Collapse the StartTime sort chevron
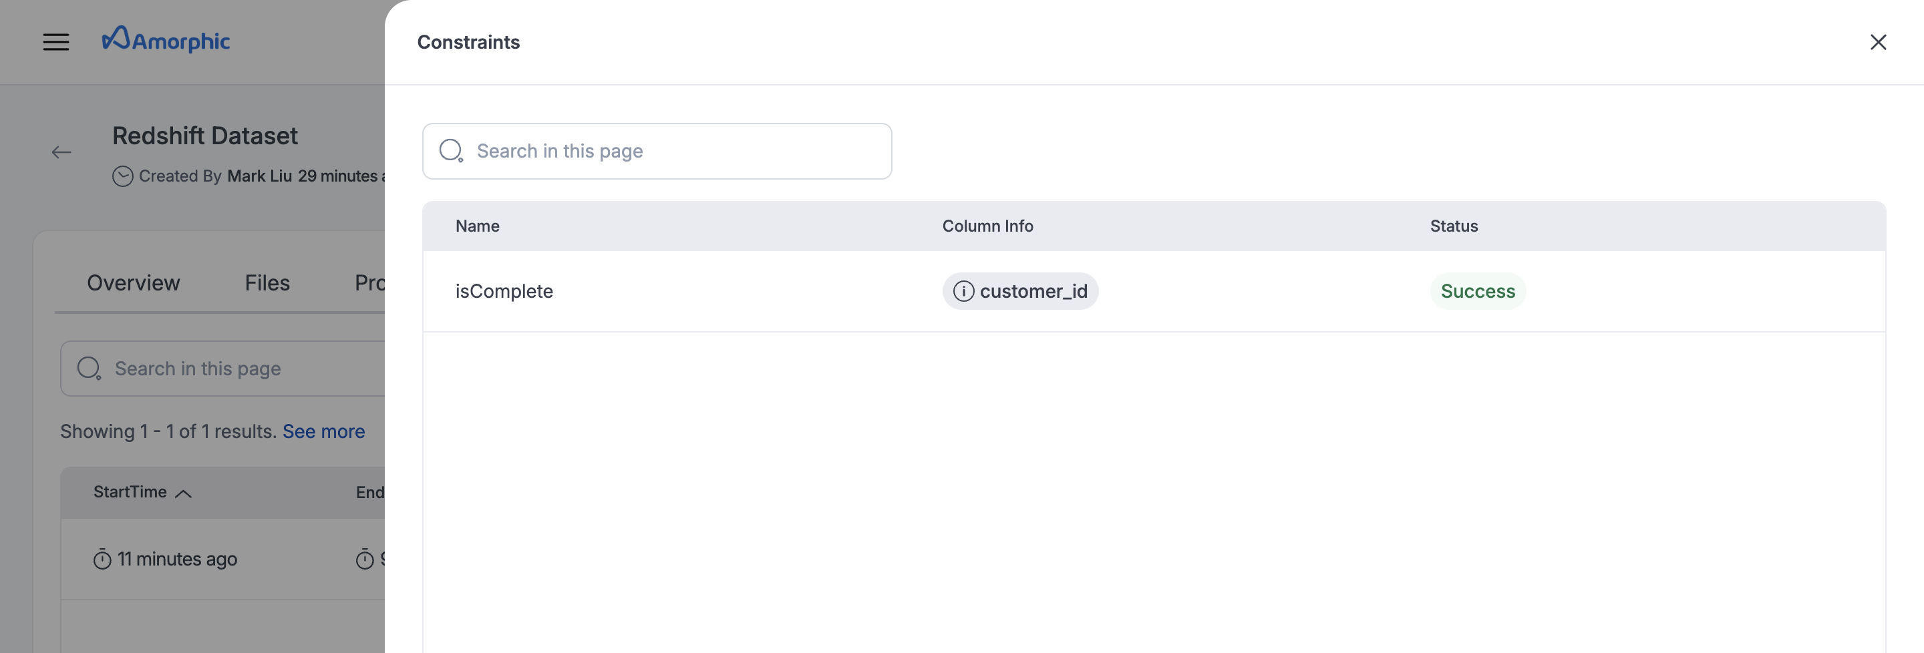This screenshot has height=653, width=1924. coord(184,493)
